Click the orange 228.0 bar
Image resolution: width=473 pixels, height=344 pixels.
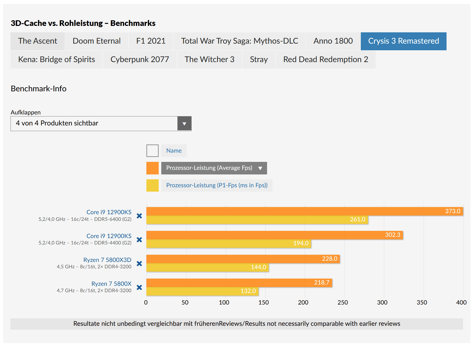click(x=243, y=259)
